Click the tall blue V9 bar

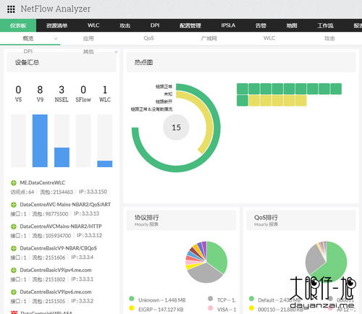click(40, 140)
